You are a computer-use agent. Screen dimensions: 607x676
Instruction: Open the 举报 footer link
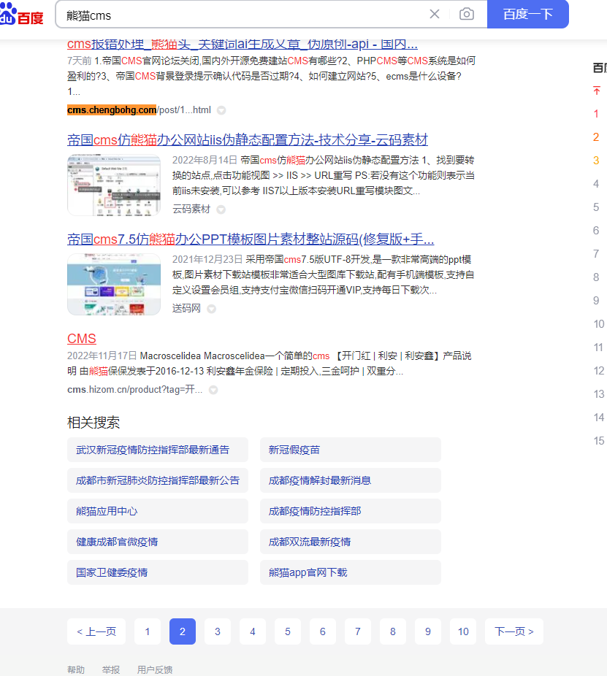111,669
